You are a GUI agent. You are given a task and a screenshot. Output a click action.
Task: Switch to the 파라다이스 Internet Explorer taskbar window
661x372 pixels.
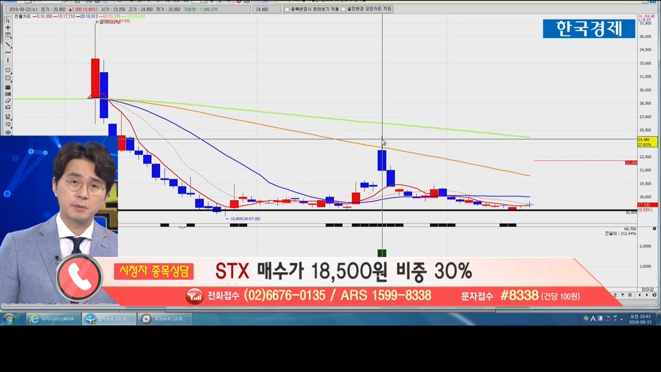point(53,319)
